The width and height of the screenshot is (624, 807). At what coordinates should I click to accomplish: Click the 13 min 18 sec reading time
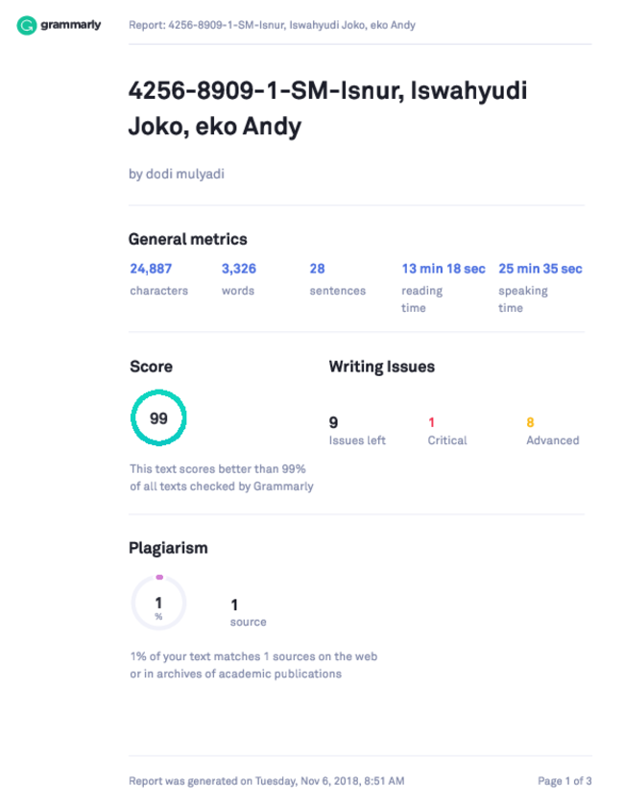point(444,269)
